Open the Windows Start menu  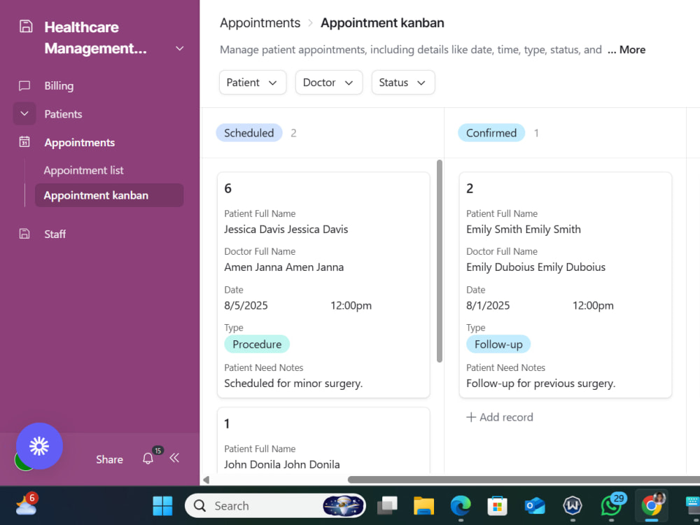pyautogui.click(x=162, y=506)
